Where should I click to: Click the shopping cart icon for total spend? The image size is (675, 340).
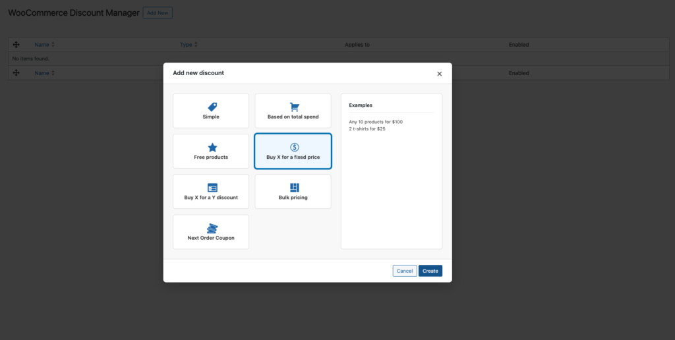click(295, 107)
